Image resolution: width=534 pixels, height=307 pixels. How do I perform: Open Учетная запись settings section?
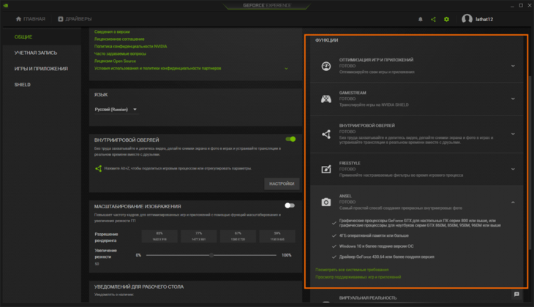tap(36, 53)
